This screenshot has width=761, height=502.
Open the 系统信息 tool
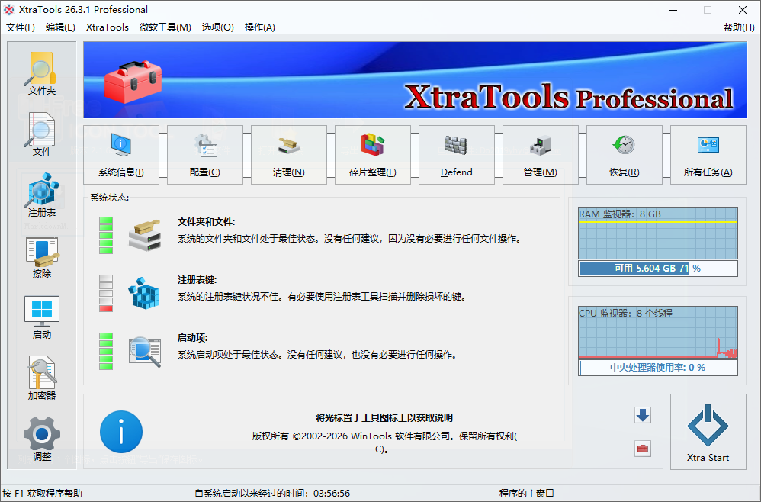pos(120,154)
